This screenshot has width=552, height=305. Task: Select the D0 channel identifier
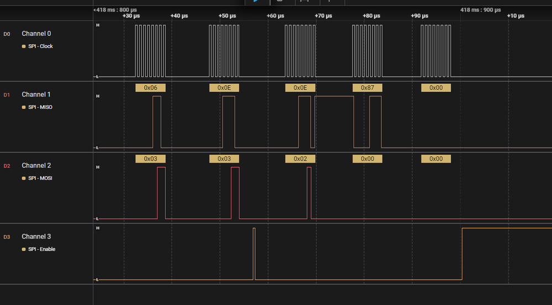click(x=7, y=34)
